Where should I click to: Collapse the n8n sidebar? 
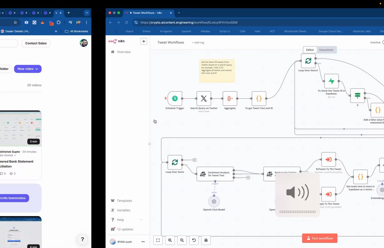pos(149,144)
